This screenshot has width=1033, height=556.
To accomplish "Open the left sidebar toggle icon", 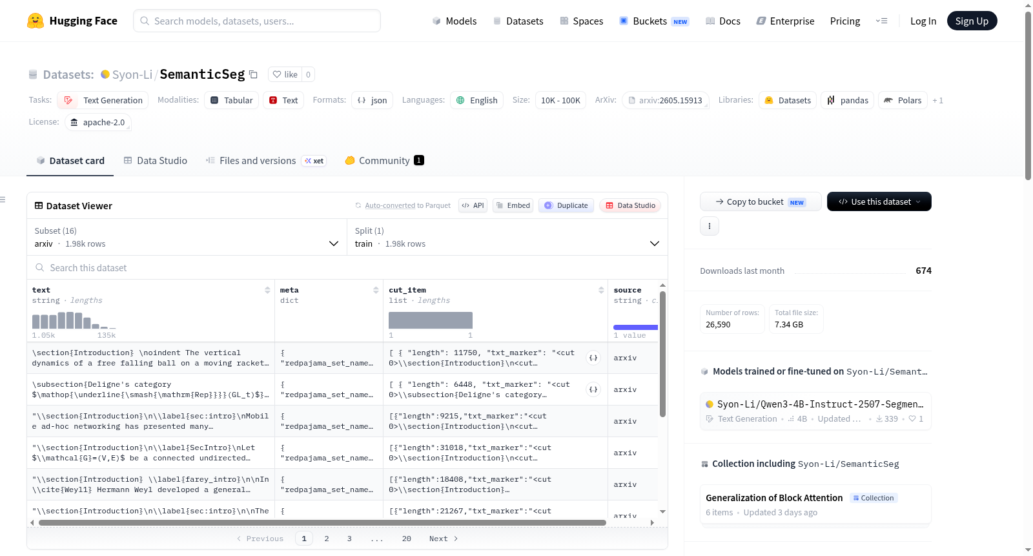I will (x=3, y=200).
